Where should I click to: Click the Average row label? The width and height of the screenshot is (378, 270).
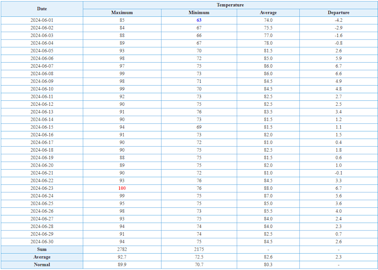pyautogui.click(x=42, y=257)
